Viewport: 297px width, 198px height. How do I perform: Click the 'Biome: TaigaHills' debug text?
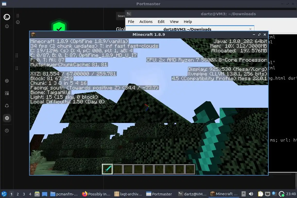51,93
